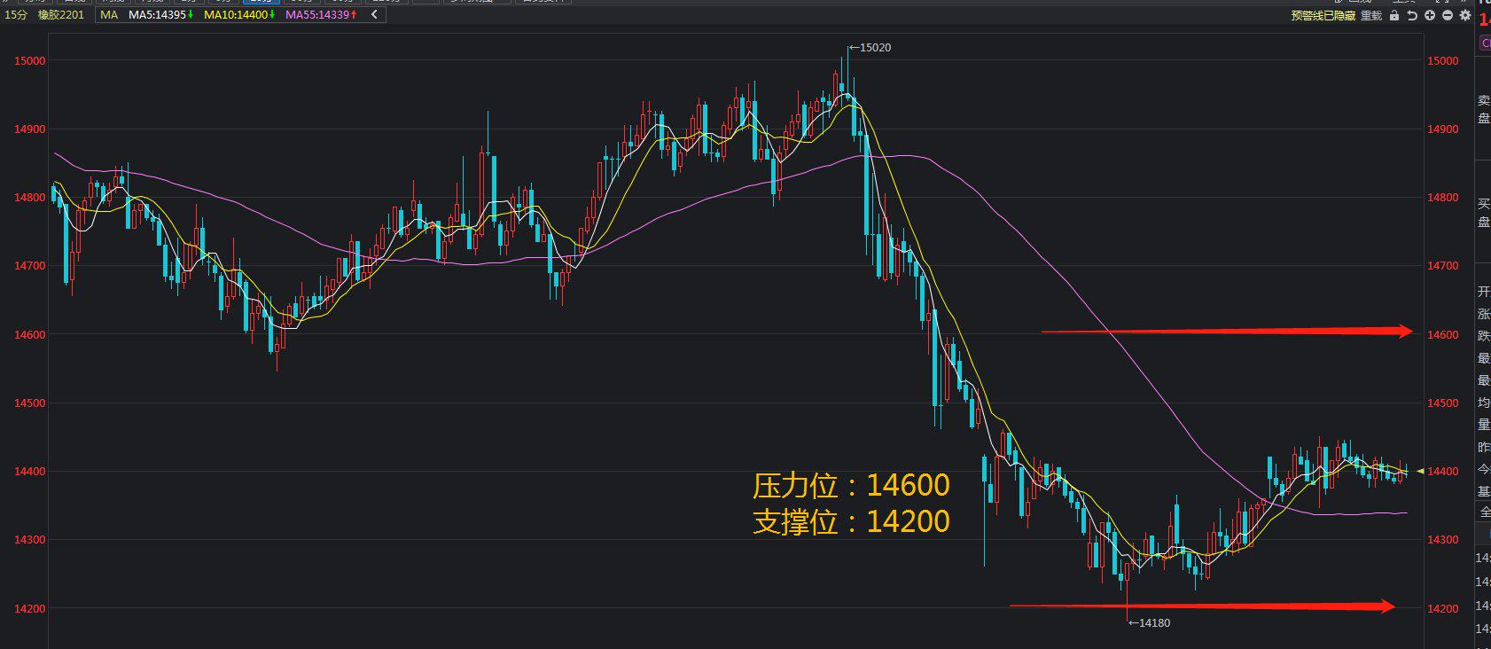
Task: Click the lock icon above the chart
Action: [x=1394, y=16]
